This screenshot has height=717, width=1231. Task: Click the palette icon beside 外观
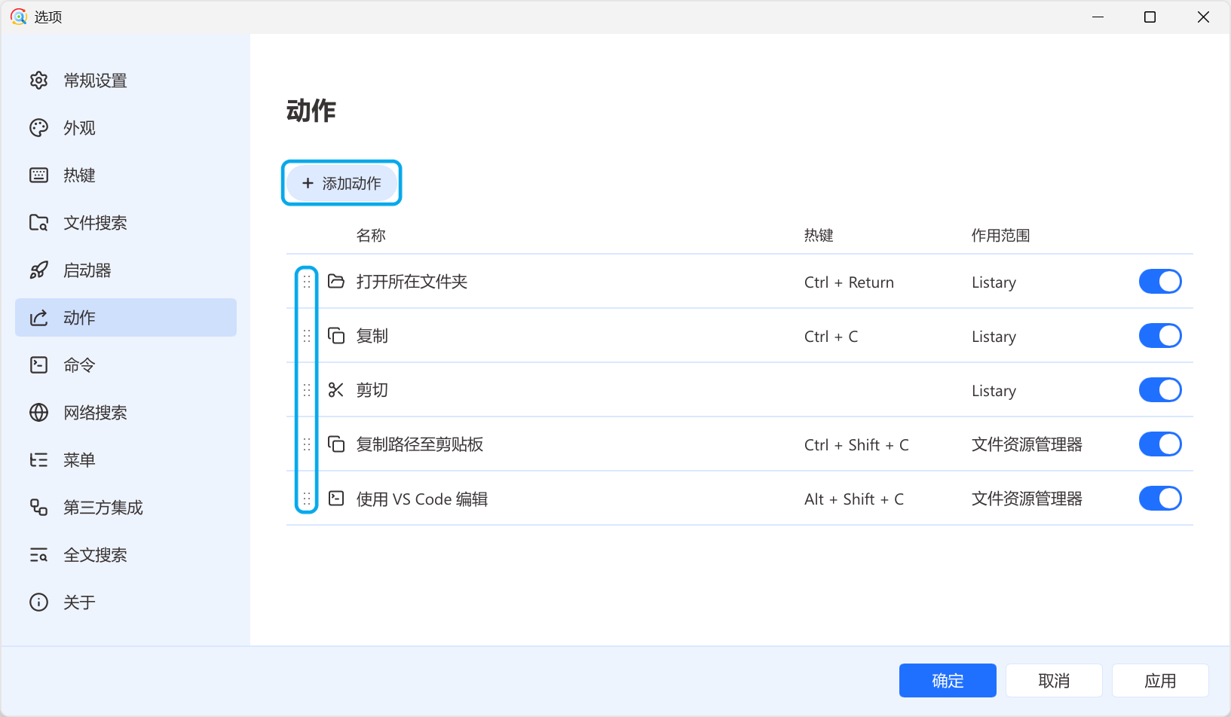(x=38, y=128)
